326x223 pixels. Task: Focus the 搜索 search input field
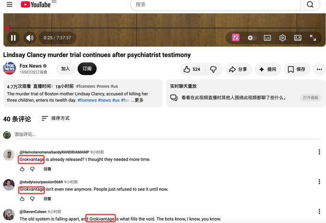point(215,4)
